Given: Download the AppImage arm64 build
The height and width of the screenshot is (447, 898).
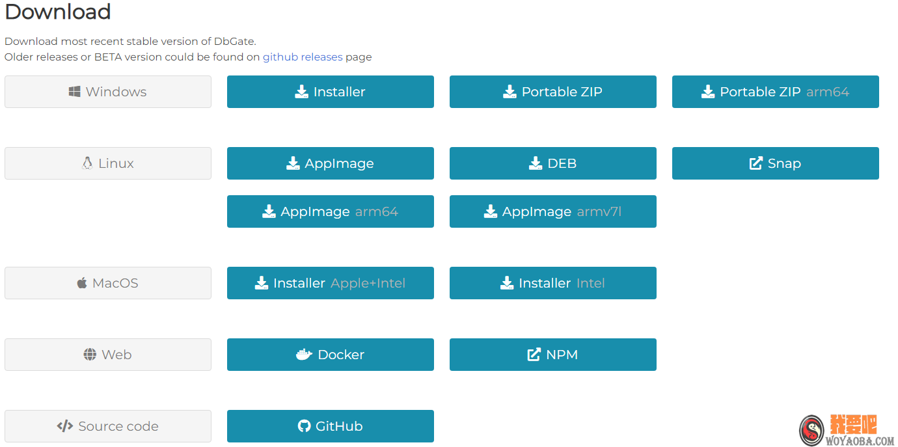Looking at the screenshot, I should [x=330, y=211].
